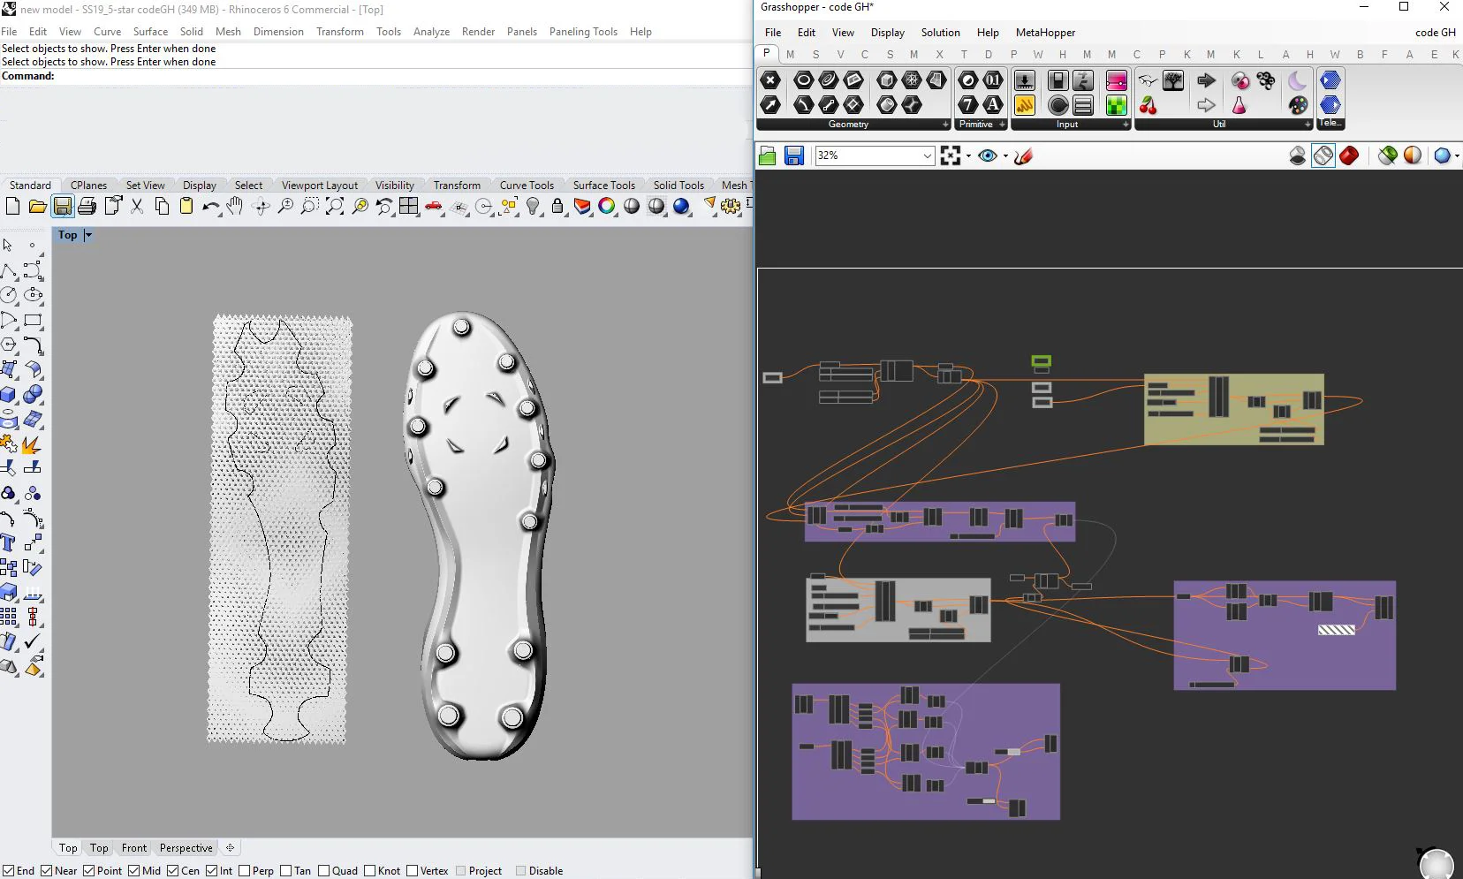Click the pink flask icon in Util group

(1239, 106)
